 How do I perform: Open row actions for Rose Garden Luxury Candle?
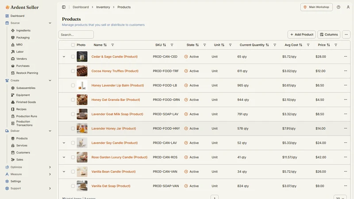(x=346, y=157)
